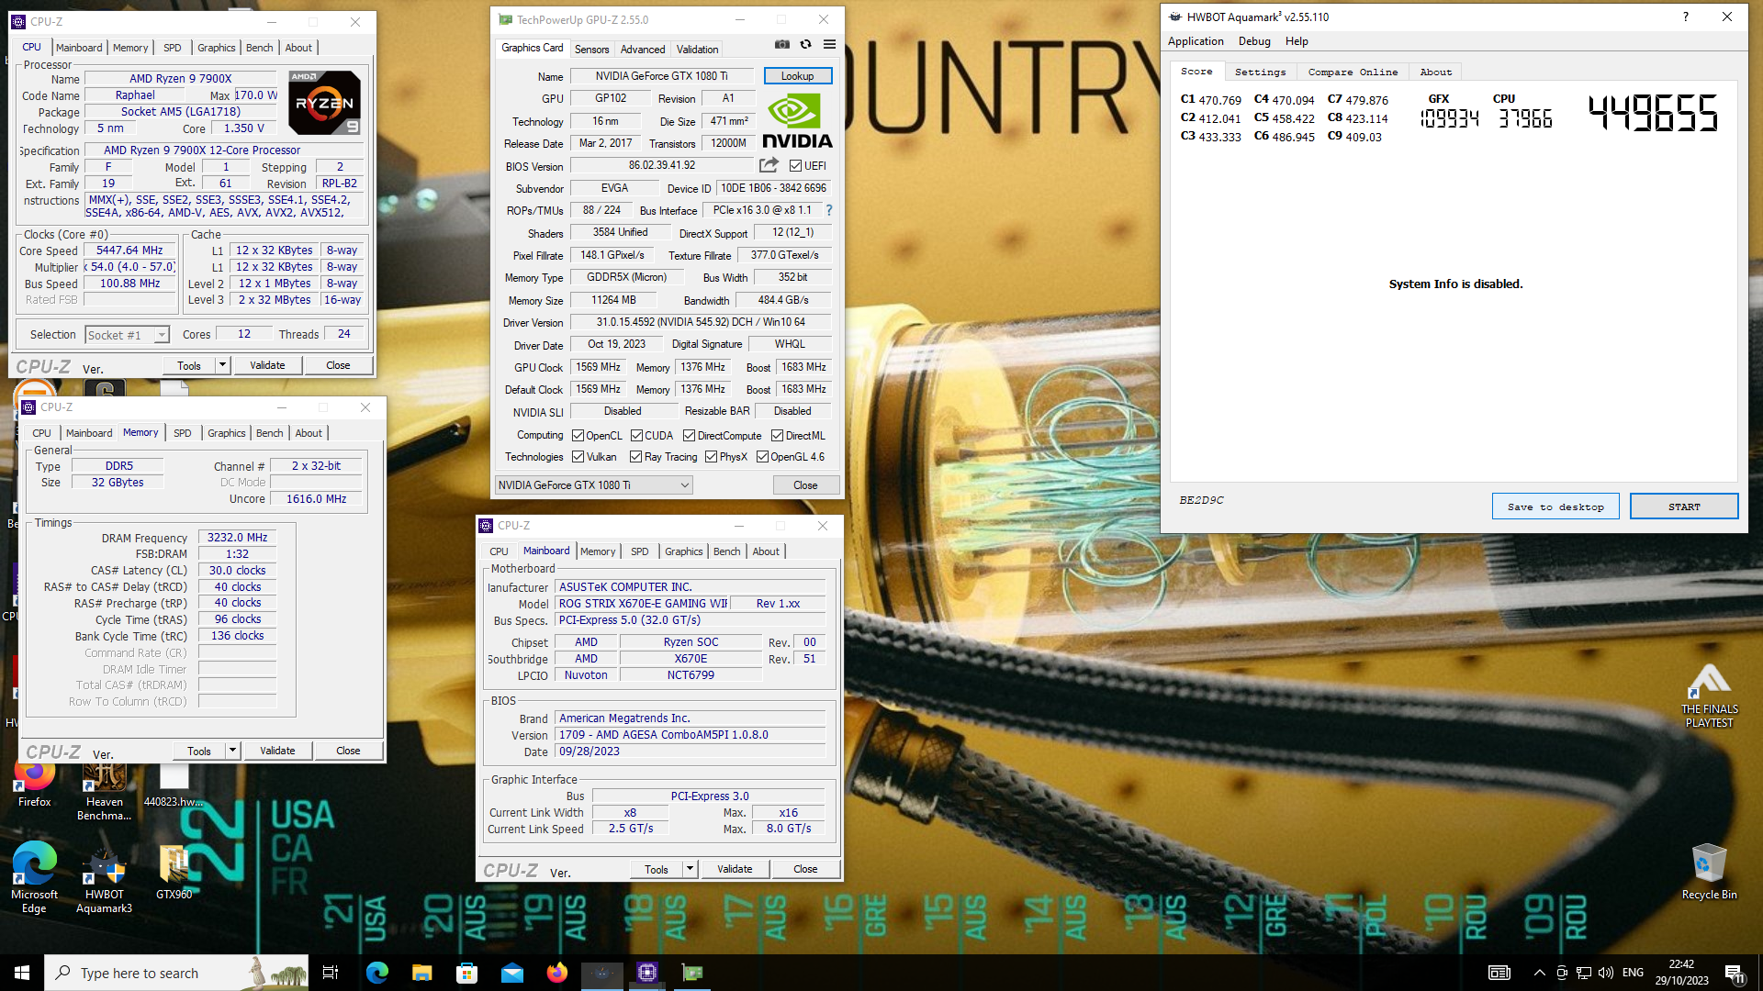
Task: Click Tools button in top CPU-Z window
Action: 189,365
